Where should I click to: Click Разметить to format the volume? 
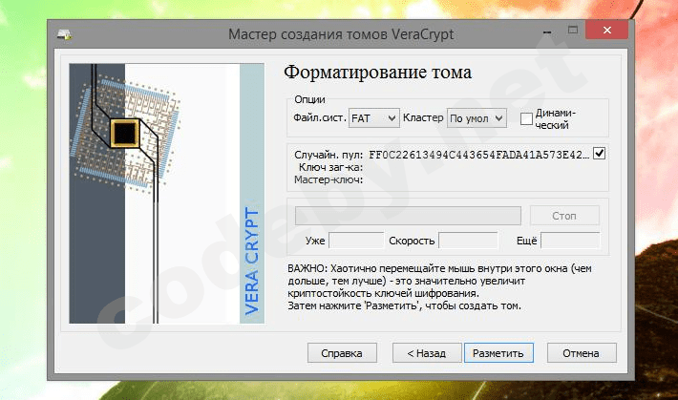click(x=498, y=353)
